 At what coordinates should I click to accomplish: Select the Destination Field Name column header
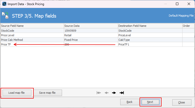click(x=150, y=26)
